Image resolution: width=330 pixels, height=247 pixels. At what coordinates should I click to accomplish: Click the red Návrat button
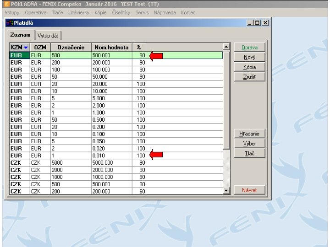(x=249, y=190)
